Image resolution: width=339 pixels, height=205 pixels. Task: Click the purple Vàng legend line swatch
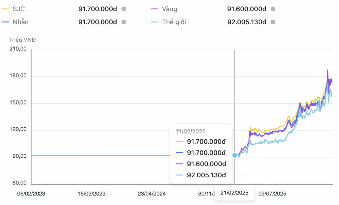tap(154, 9)
